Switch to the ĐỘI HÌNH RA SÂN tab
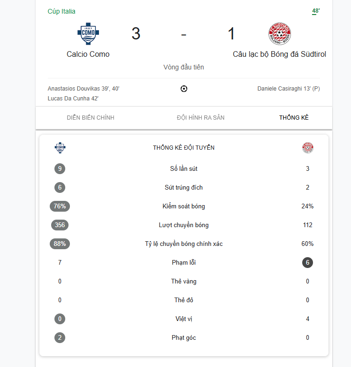This screenshot has width=351, height=367. 200,118
